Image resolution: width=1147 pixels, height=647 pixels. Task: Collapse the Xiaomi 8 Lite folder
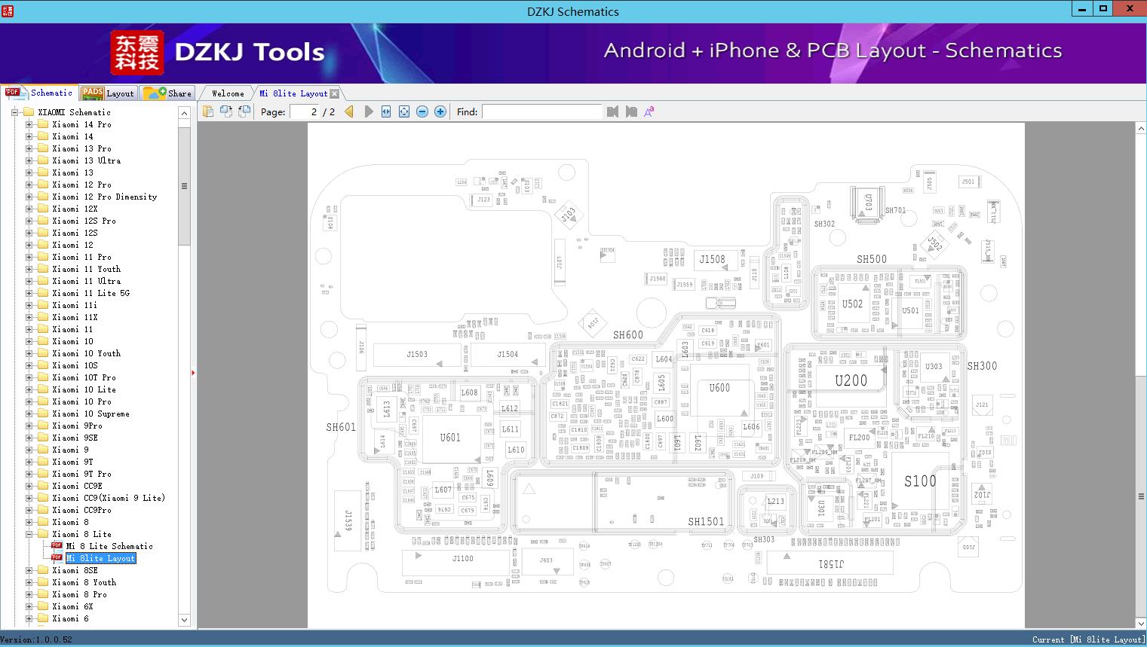click(29, 534)
